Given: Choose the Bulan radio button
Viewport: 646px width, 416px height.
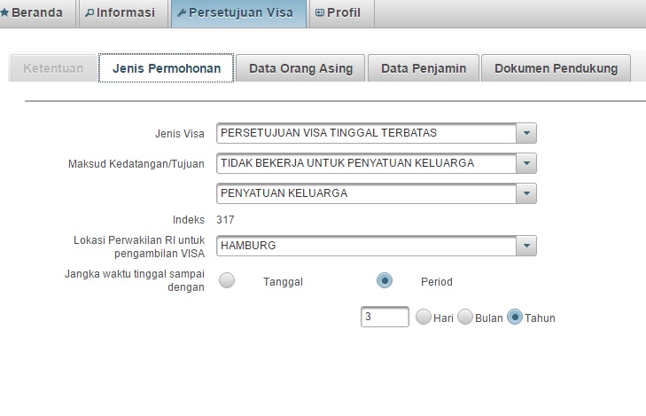Looking at the screenshot, I should [x=464, y=317].
